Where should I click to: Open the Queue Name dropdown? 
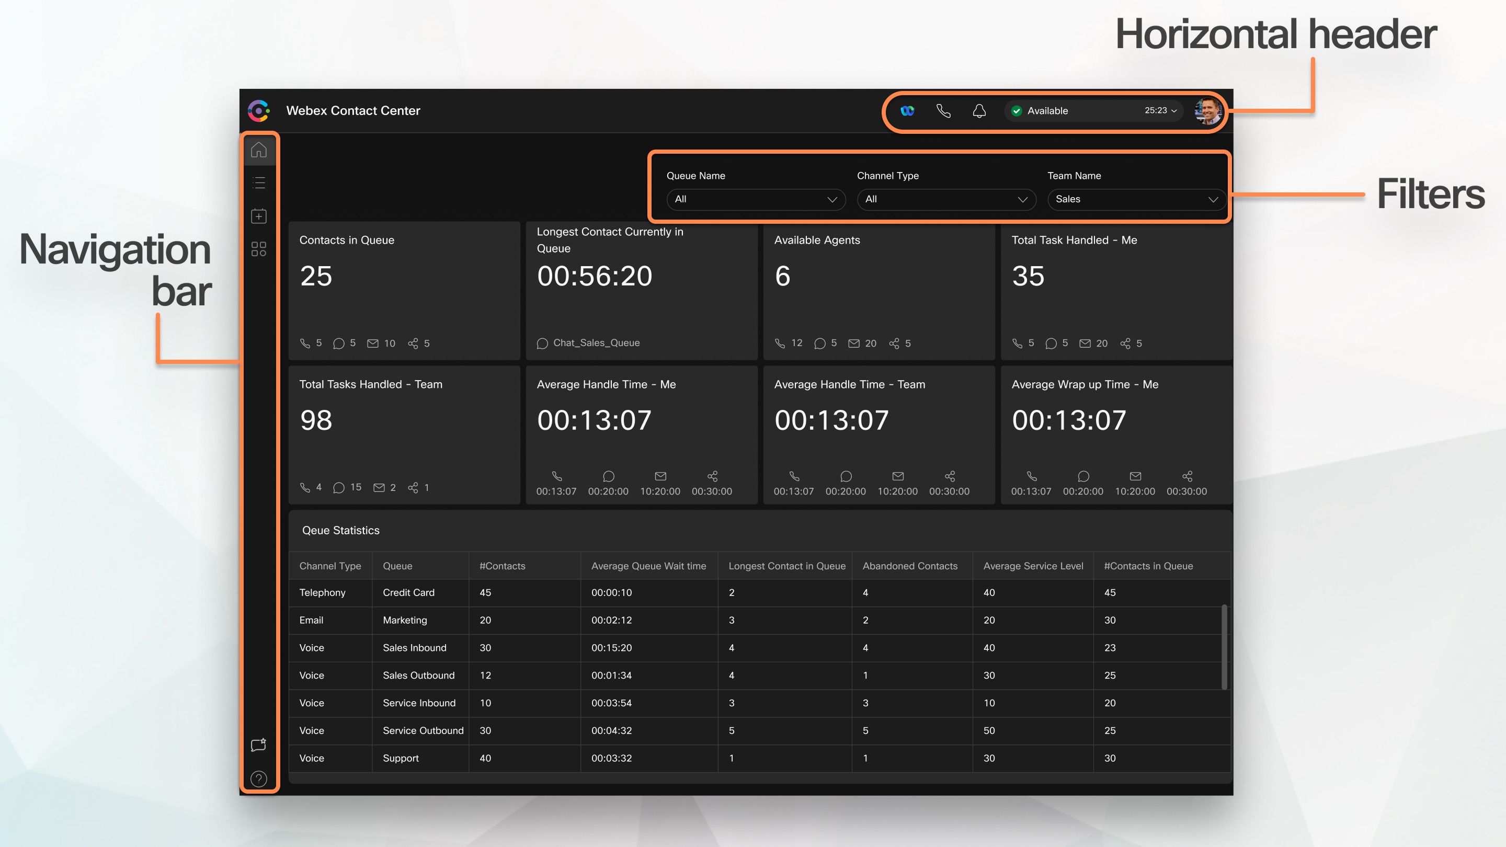pos(756,199)
